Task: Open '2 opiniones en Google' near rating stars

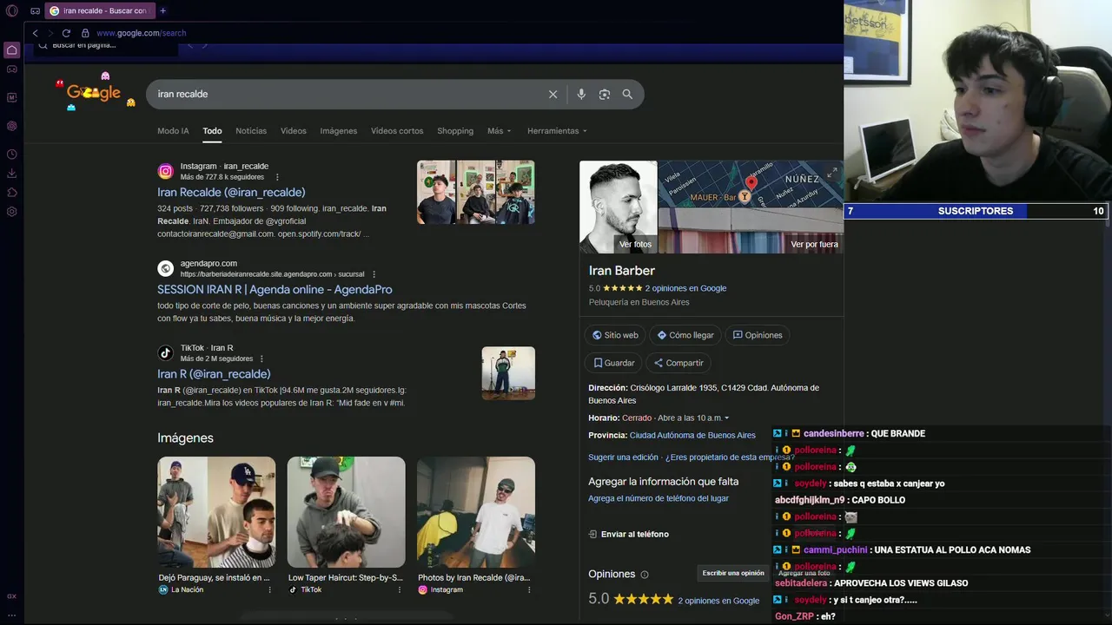Action: tap(685, 288)
